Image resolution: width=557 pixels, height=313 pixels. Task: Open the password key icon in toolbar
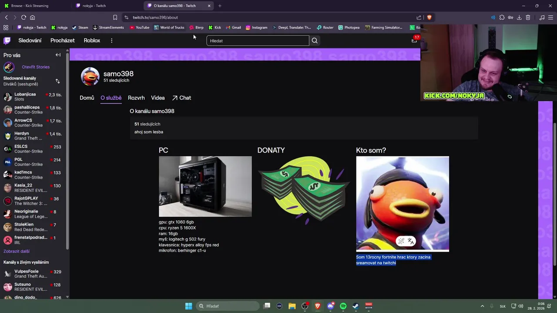[510, 17]
